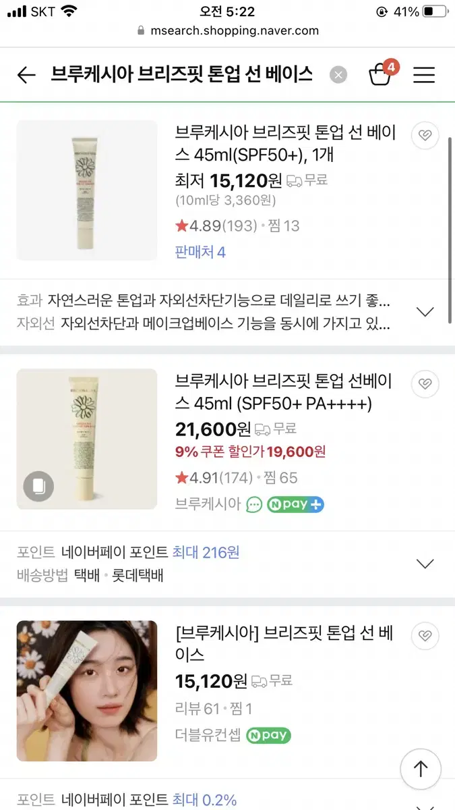Tap the msearch.shopping.naver.com address bar
This screenshot has width=455, height=810.
coord(227,30)
